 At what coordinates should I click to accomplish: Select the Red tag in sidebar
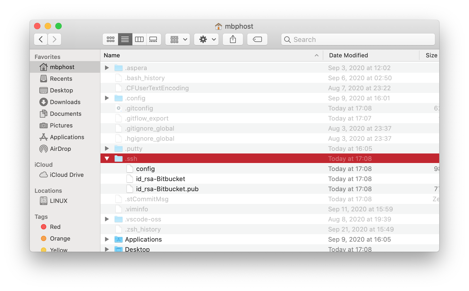click(55, 227)
